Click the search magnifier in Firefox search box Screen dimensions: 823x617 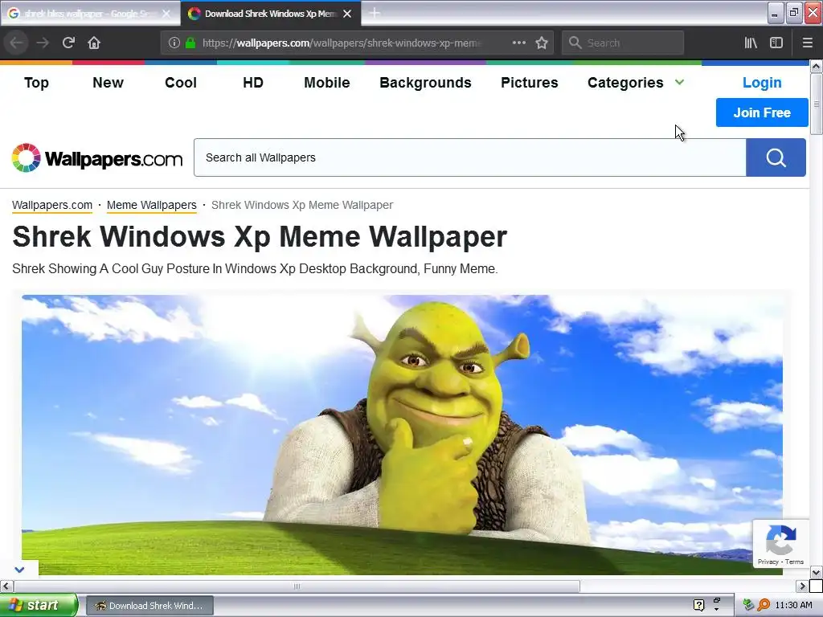click(575, 43)
